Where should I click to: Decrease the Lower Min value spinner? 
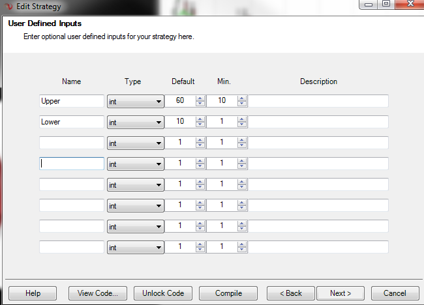[x=242, y=124]
